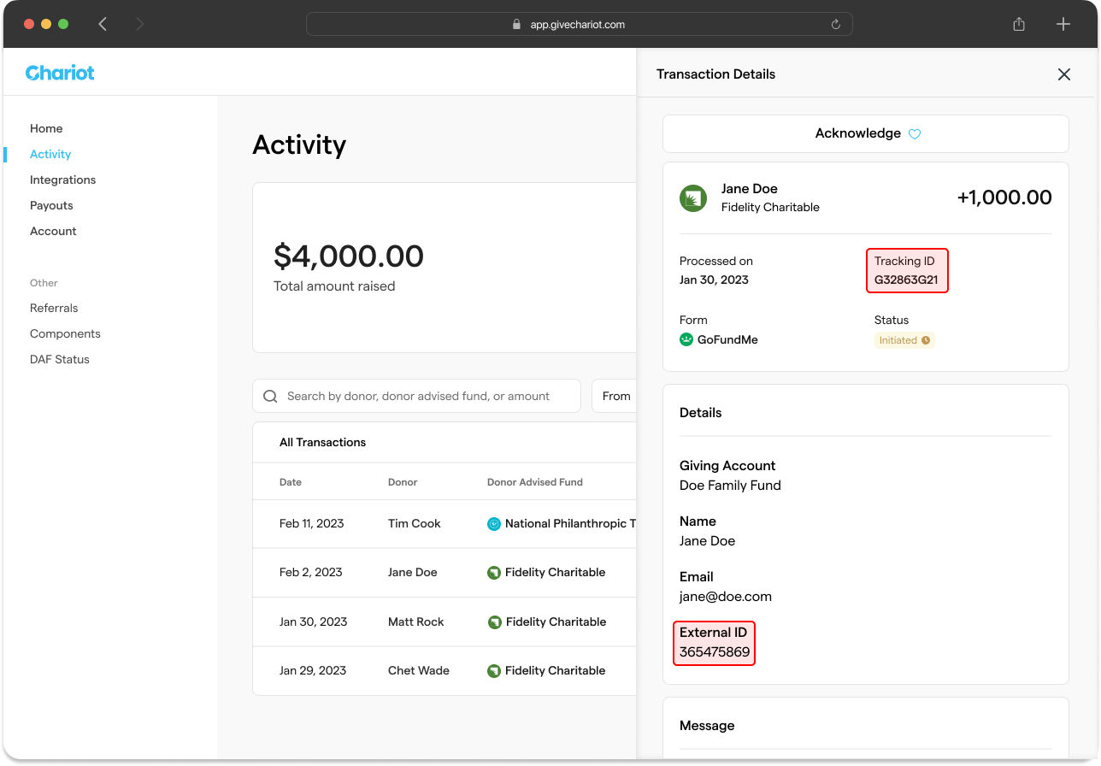Reload the page using refresh icon

[835, 25]
